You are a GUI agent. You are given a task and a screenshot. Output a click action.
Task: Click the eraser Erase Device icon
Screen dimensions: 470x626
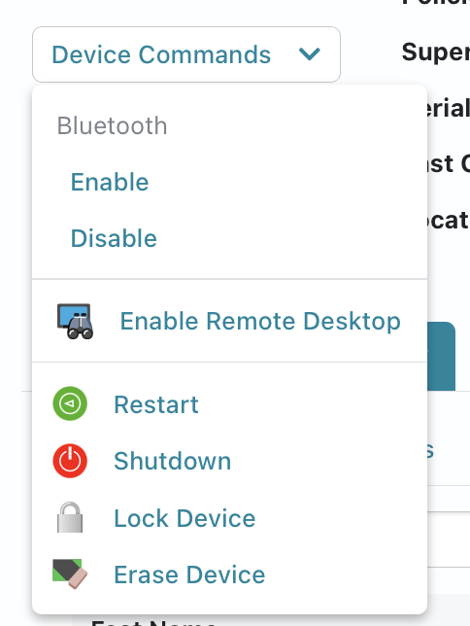pyautogui.click(x=70, y=574)
